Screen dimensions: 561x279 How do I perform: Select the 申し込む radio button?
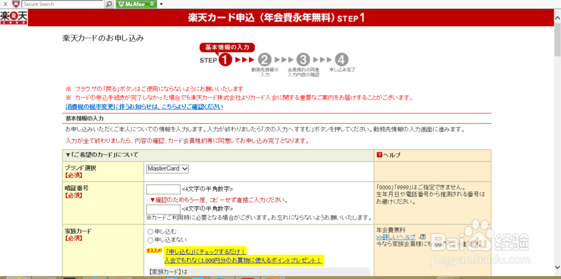tap(150, 232)
